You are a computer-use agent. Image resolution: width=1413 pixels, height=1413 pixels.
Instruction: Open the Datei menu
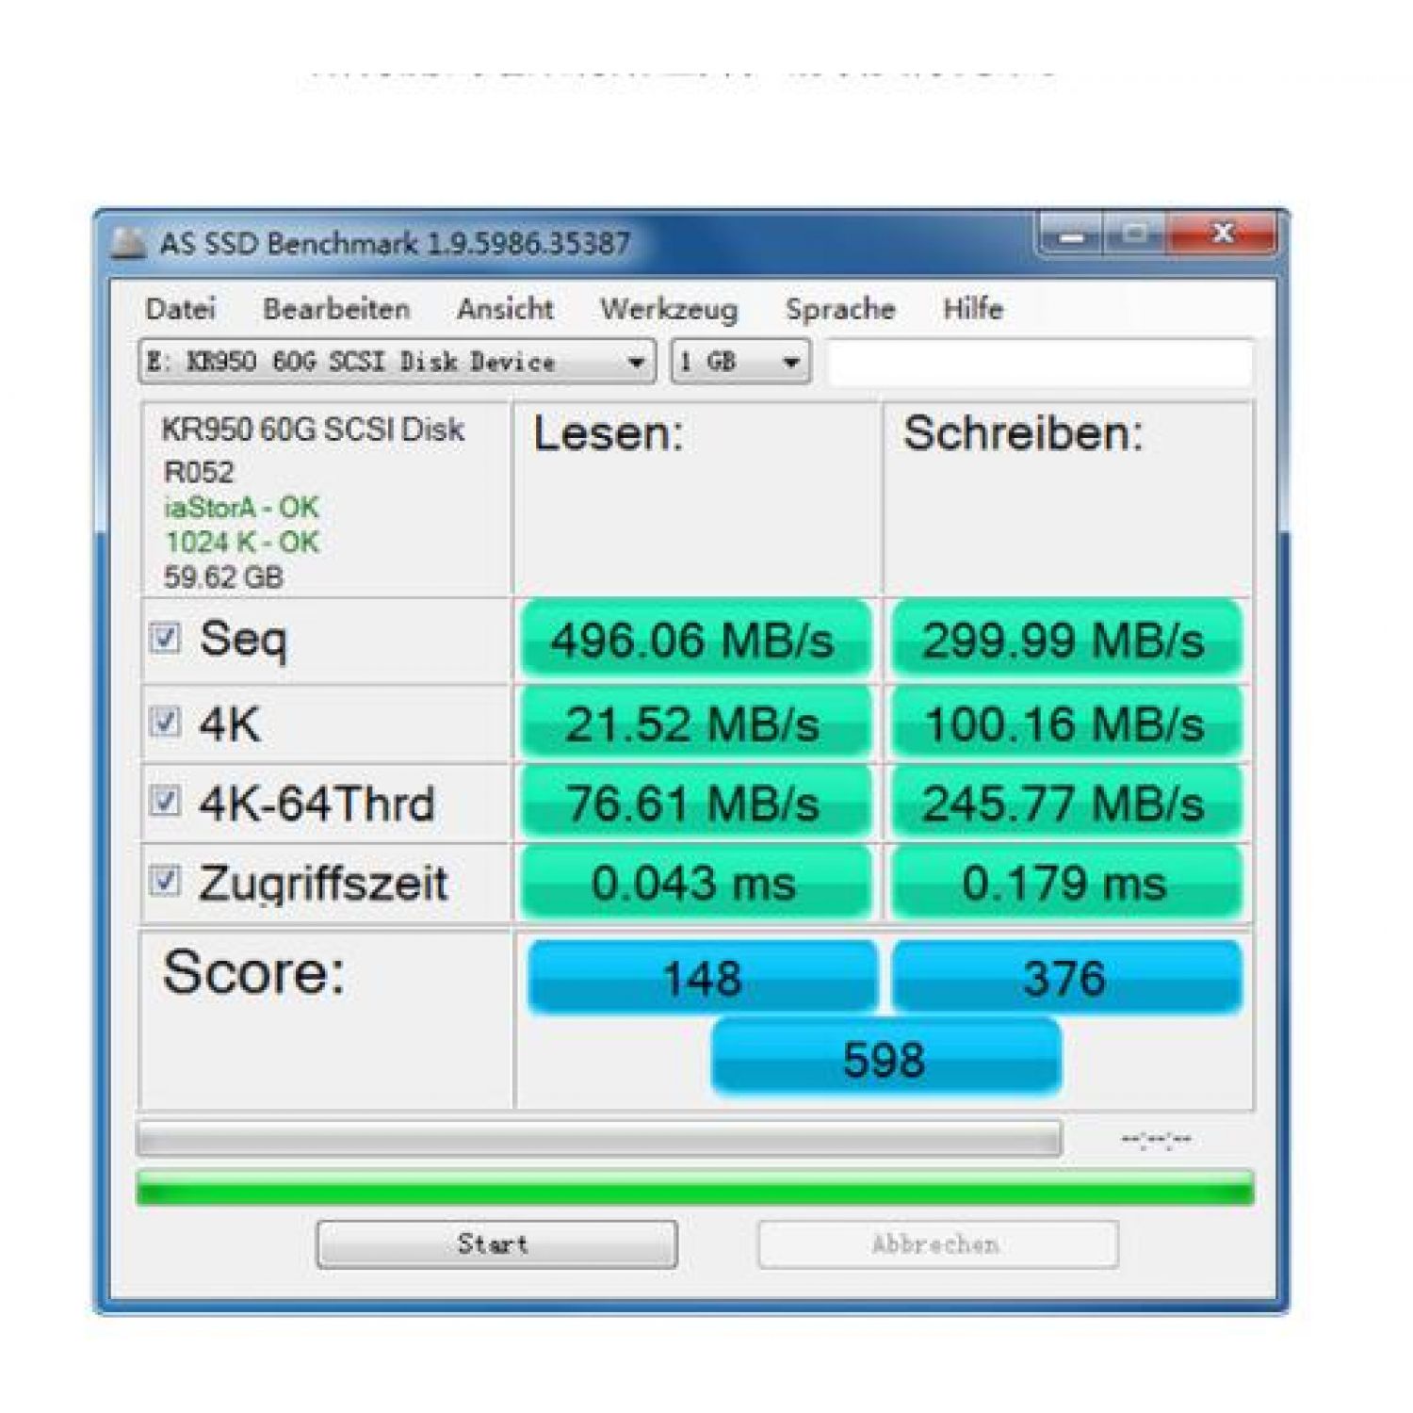tap(180, 309)
